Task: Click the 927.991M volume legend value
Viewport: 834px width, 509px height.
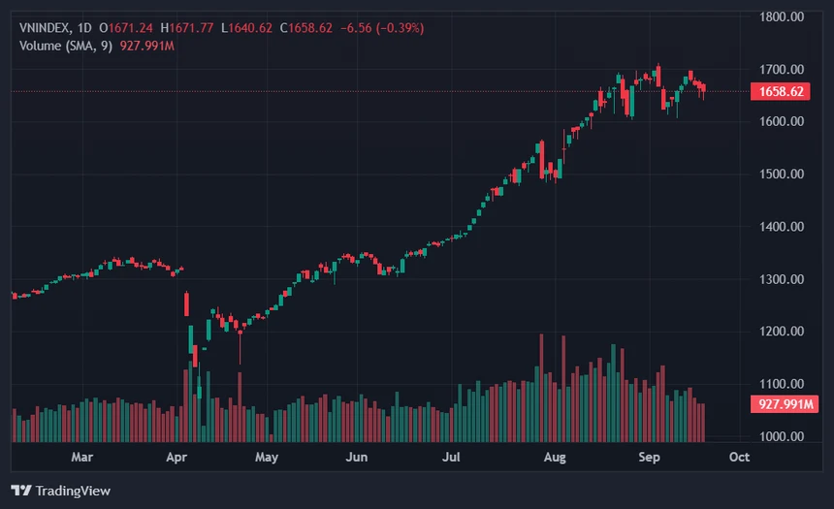Action: pos(146,47)
